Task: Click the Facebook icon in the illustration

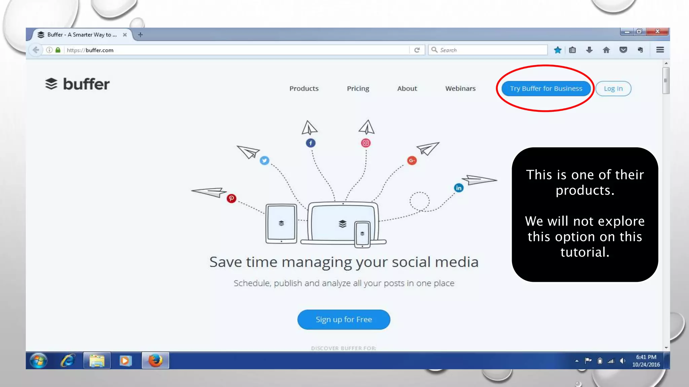Action: click(311, 143)
